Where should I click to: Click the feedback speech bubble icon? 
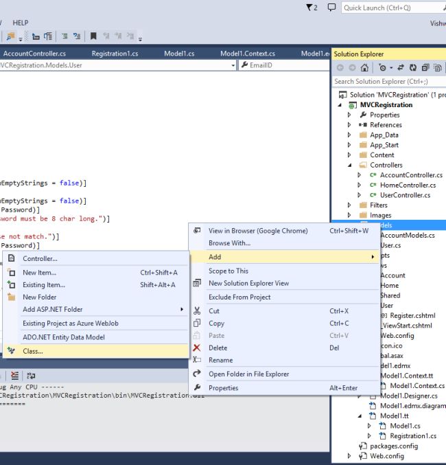331,8
